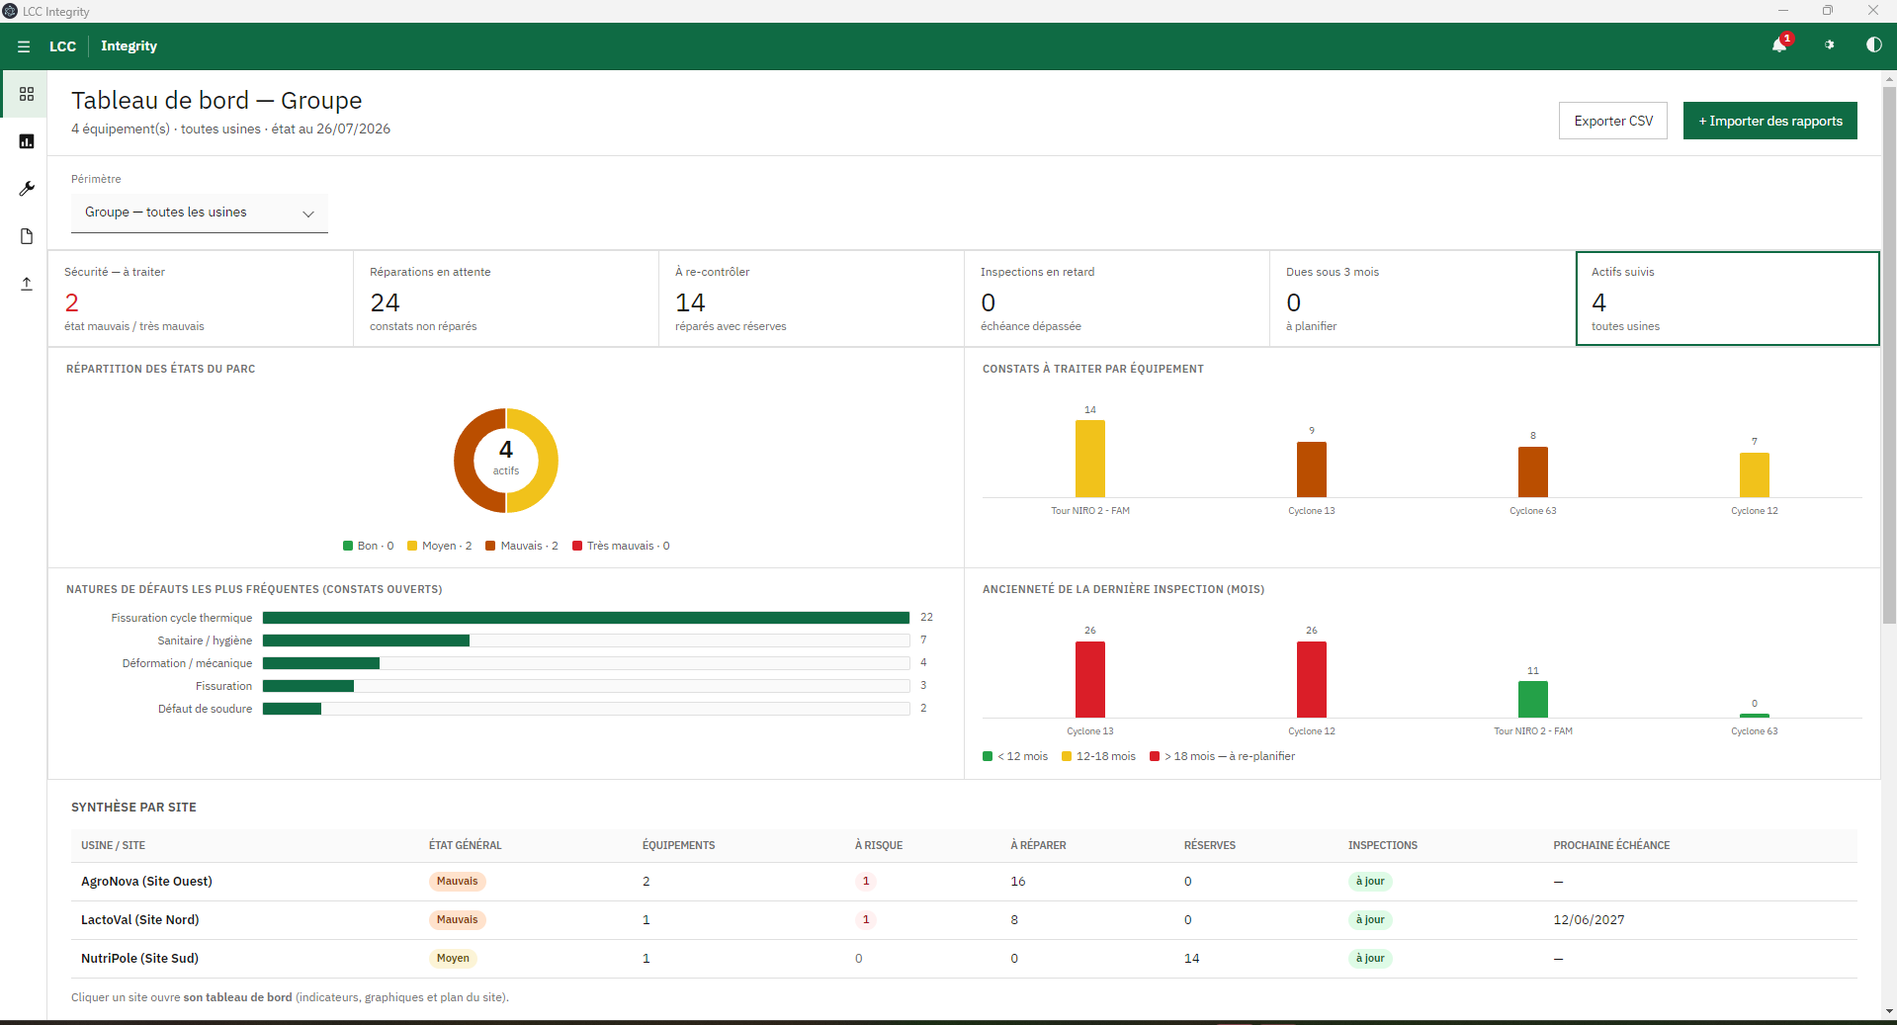Image resolution: width=1897 pixels, height=1025 pixels.
Task: Click Importer des rapports button
Action: click(1770, 121)
